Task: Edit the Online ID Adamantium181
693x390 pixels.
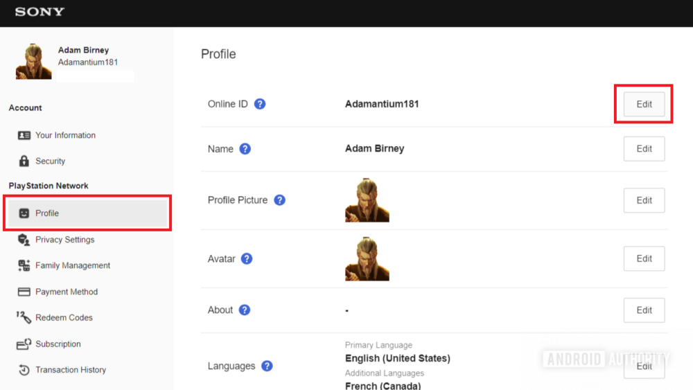Action: point(644,105)
